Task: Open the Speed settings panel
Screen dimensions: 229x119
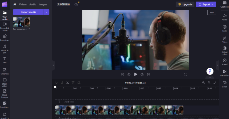Action: 225,62
